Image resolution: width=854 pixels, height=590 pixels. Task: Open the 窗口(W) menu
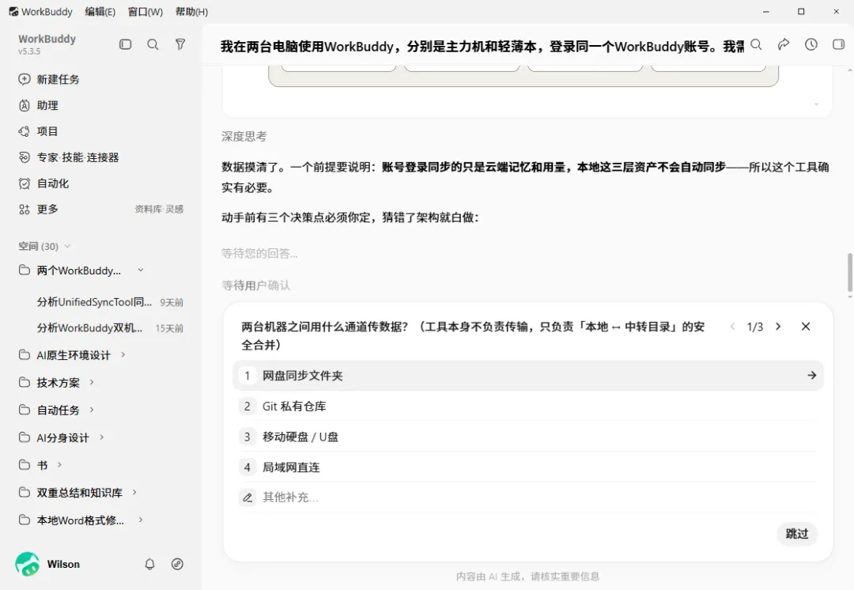tap(145, 12)
